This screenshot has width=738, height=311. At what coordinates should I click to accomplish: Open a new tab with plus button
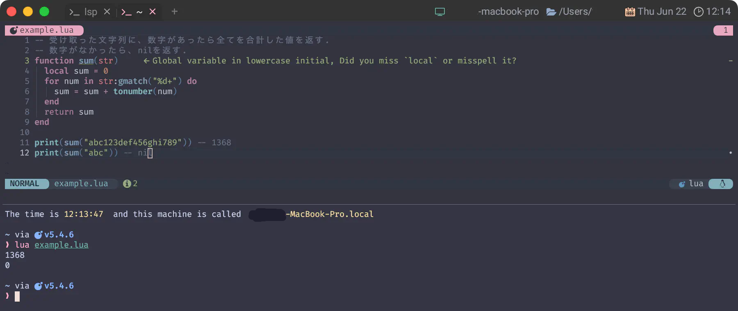pos(175,11)
